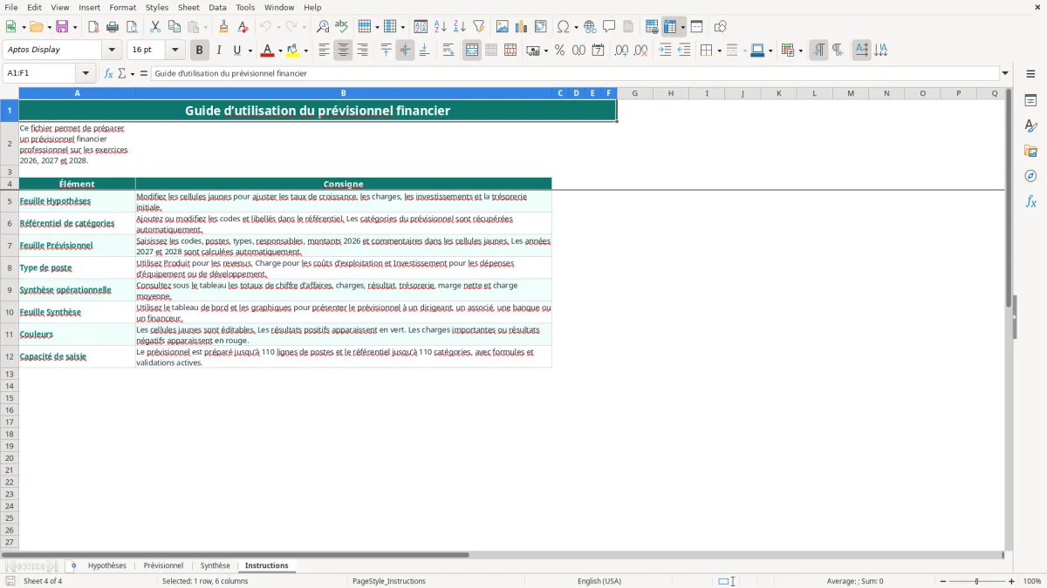Open the font color dropdown arrow
The image size is (1047, 588).
(280, 51)
